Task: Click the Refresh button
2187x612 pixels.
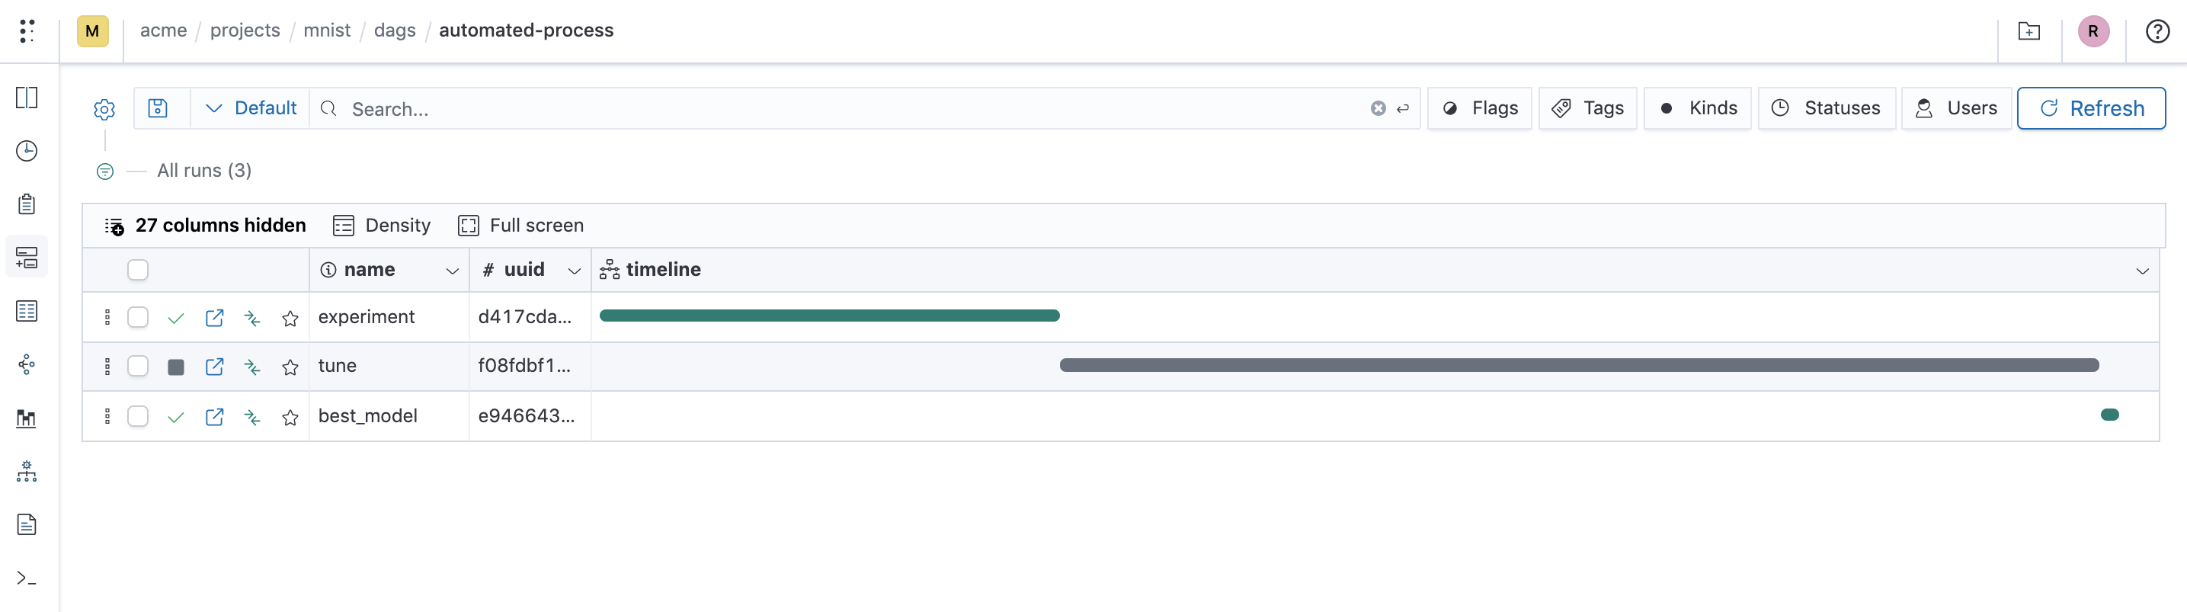Action: coord(2091,107)
